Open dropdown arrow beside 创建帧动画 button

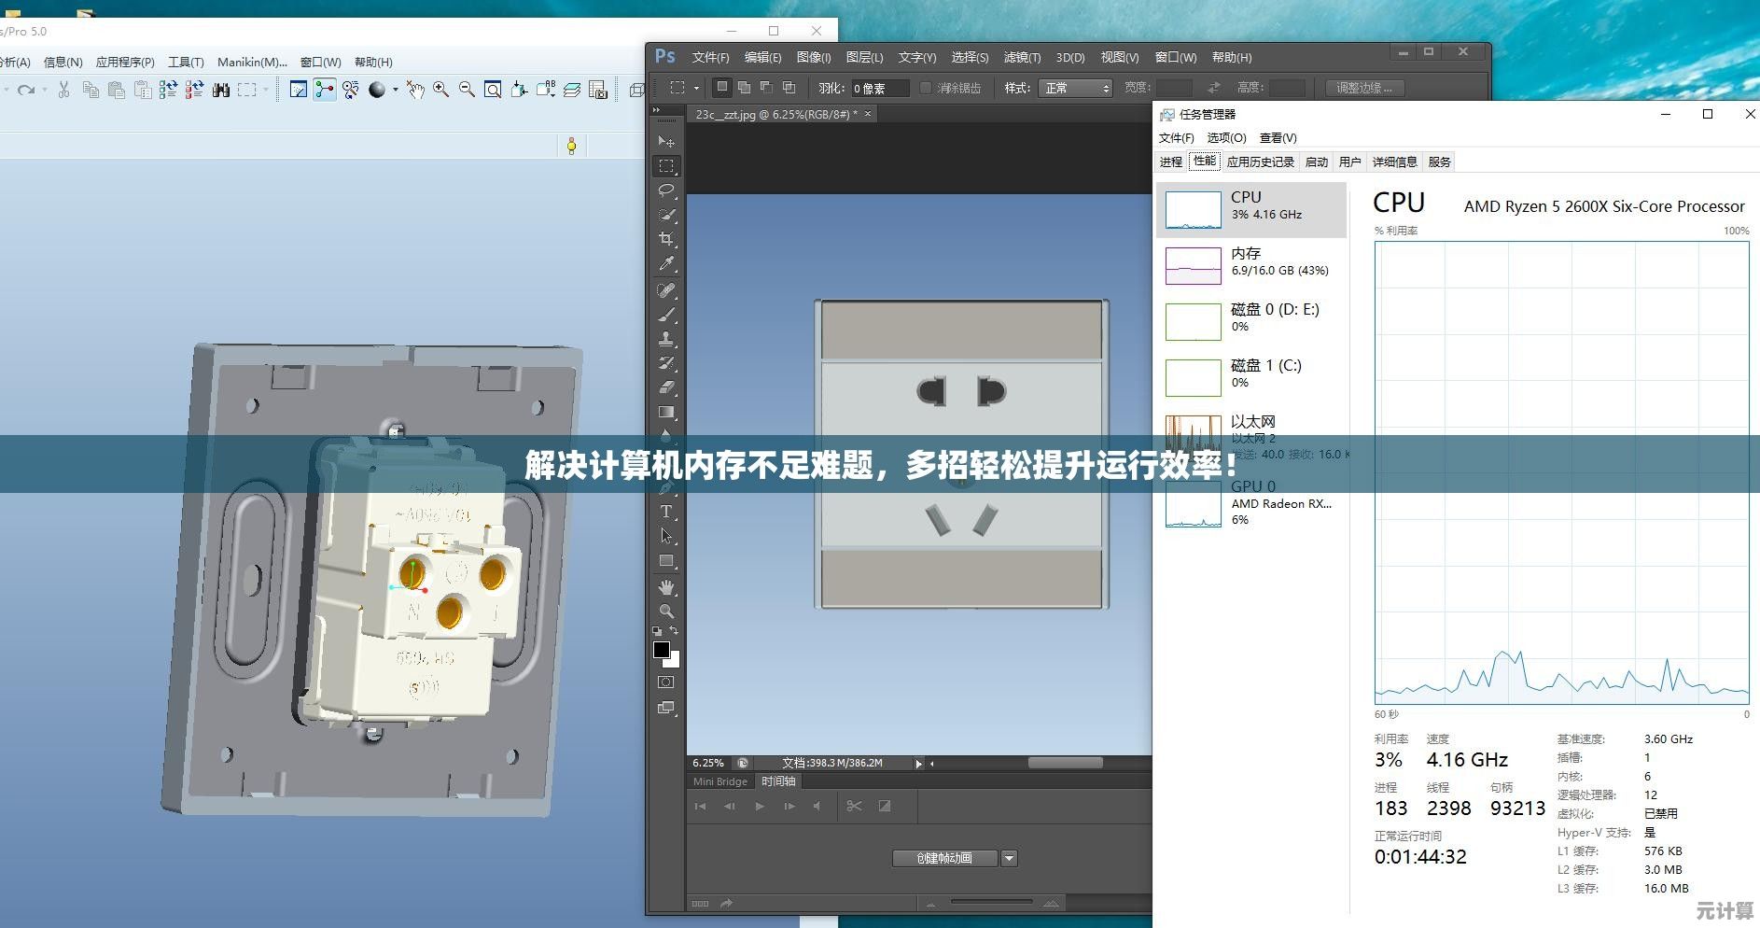[x=1009, y=858]
